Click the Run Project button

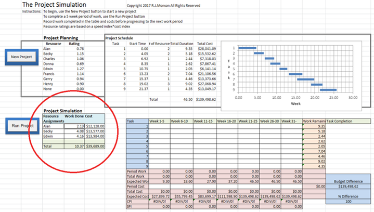[x=22, y=126]
